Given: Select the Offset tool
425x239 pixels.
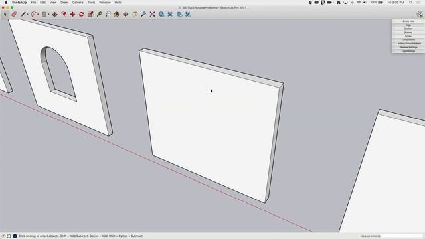Looking at the screenshot, I should (64, 14).
